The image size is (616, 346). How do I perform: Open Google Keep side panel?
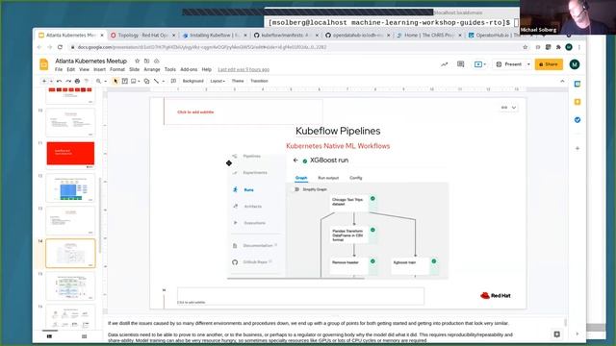click(577, 102)
